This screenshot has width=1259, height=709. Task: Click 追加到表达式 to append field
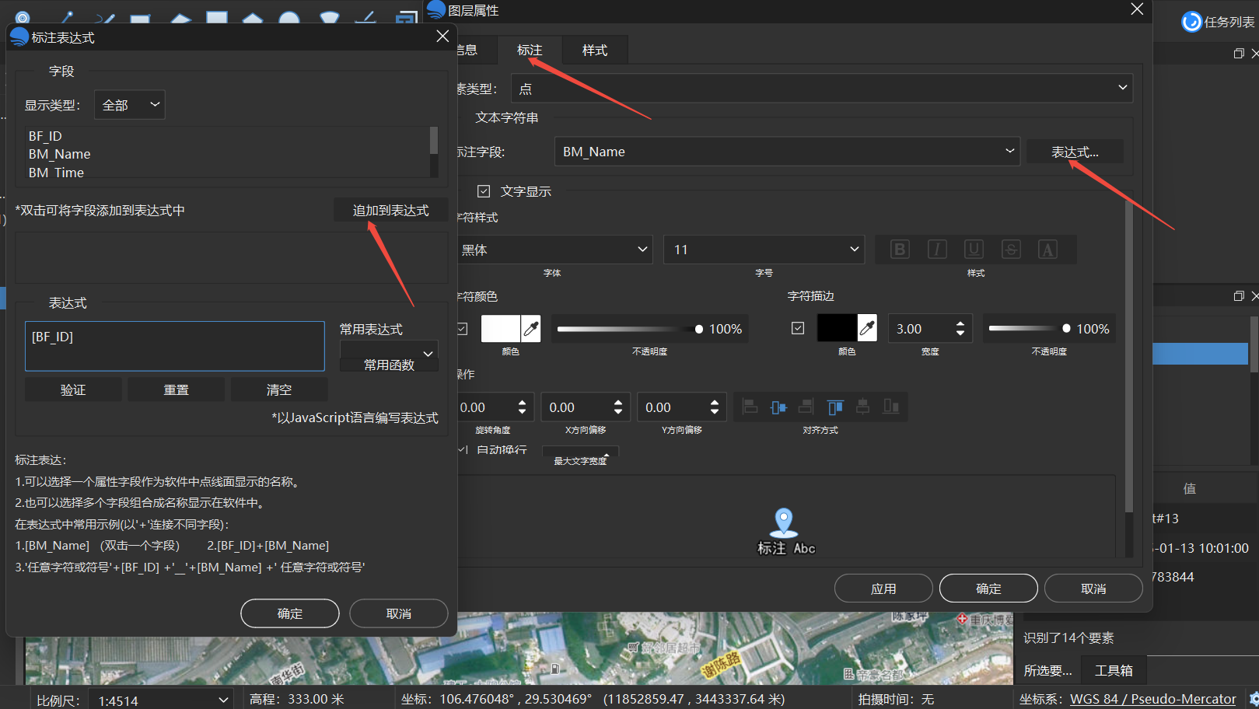coord(390,209)
